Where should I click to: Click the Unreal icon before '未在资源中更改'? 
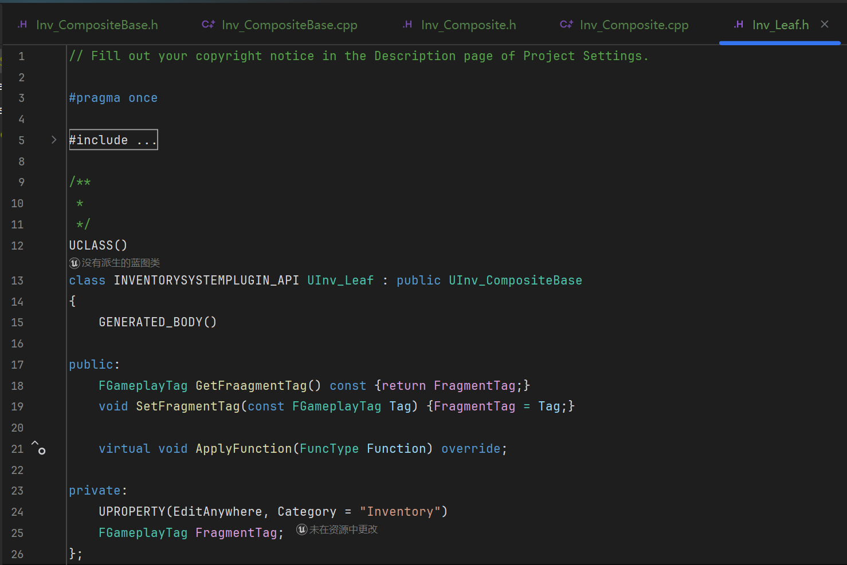[301, 530]
